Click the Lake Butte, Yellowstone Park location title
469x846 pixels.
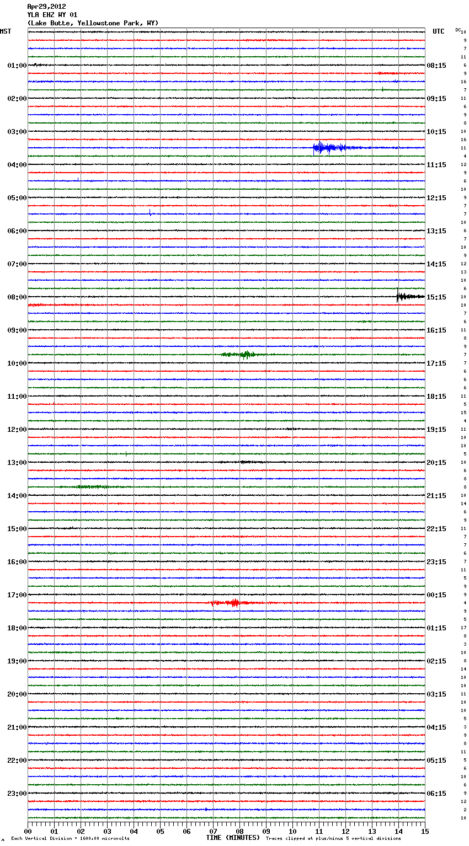93,23
